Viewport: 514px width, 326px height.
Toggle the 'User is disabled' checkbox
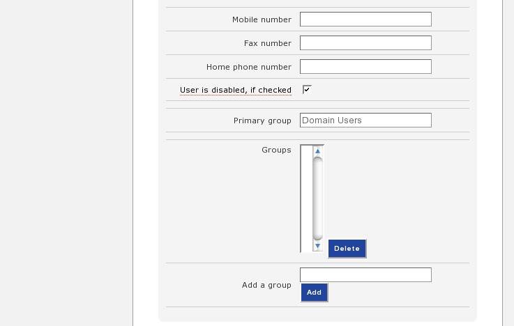[307, 89]
